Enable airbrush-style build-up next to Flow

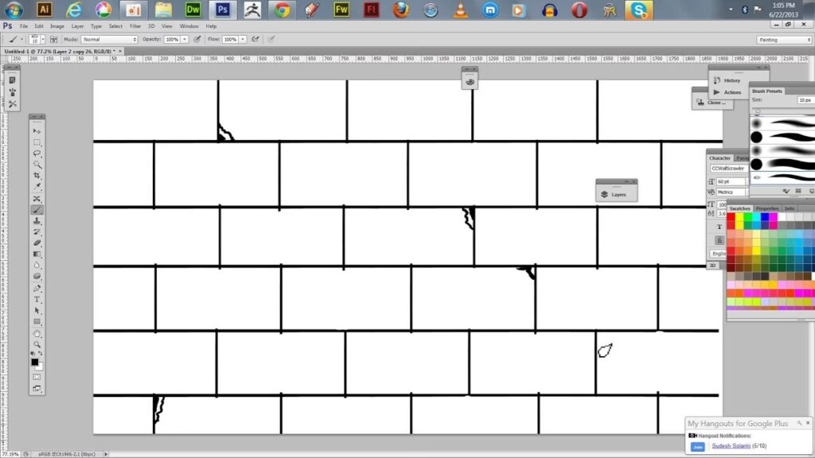tap(255, 39)
